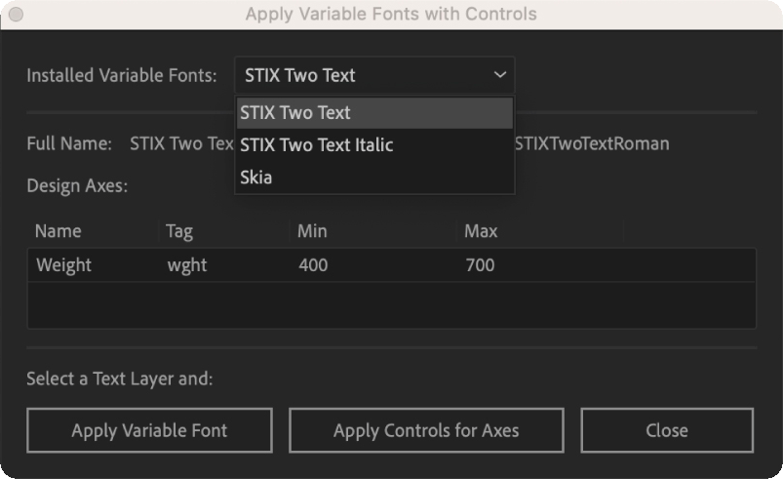Select STIX Two Text in the font list

tap(374, 113)
